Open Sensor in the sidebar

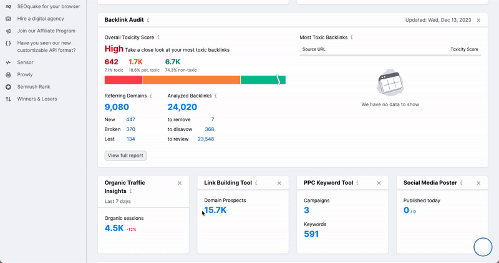click(25, 62)
